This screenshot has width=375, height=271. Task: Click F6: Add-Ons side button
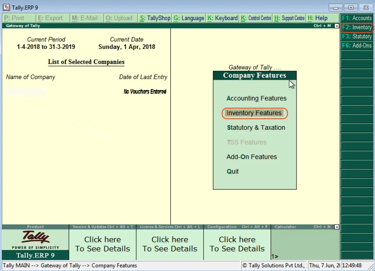(x=357, y=45)
